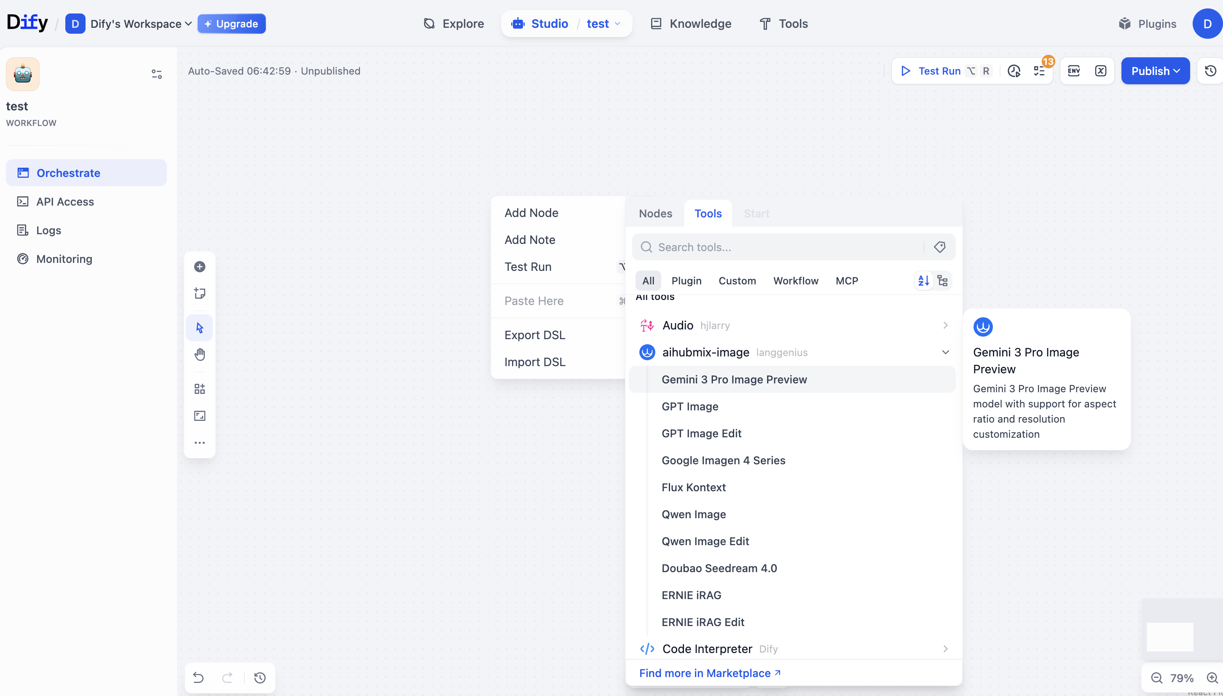Click the add node plus icon

pyautogui.click(x=200, y=267)
